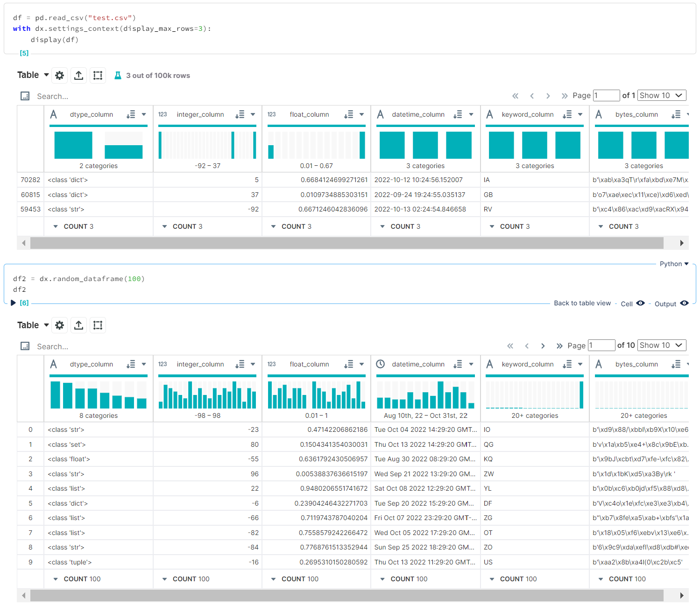Toggle fullscreen frame icon in first table
Screen dimensions: 700x606
coord(98,75)
